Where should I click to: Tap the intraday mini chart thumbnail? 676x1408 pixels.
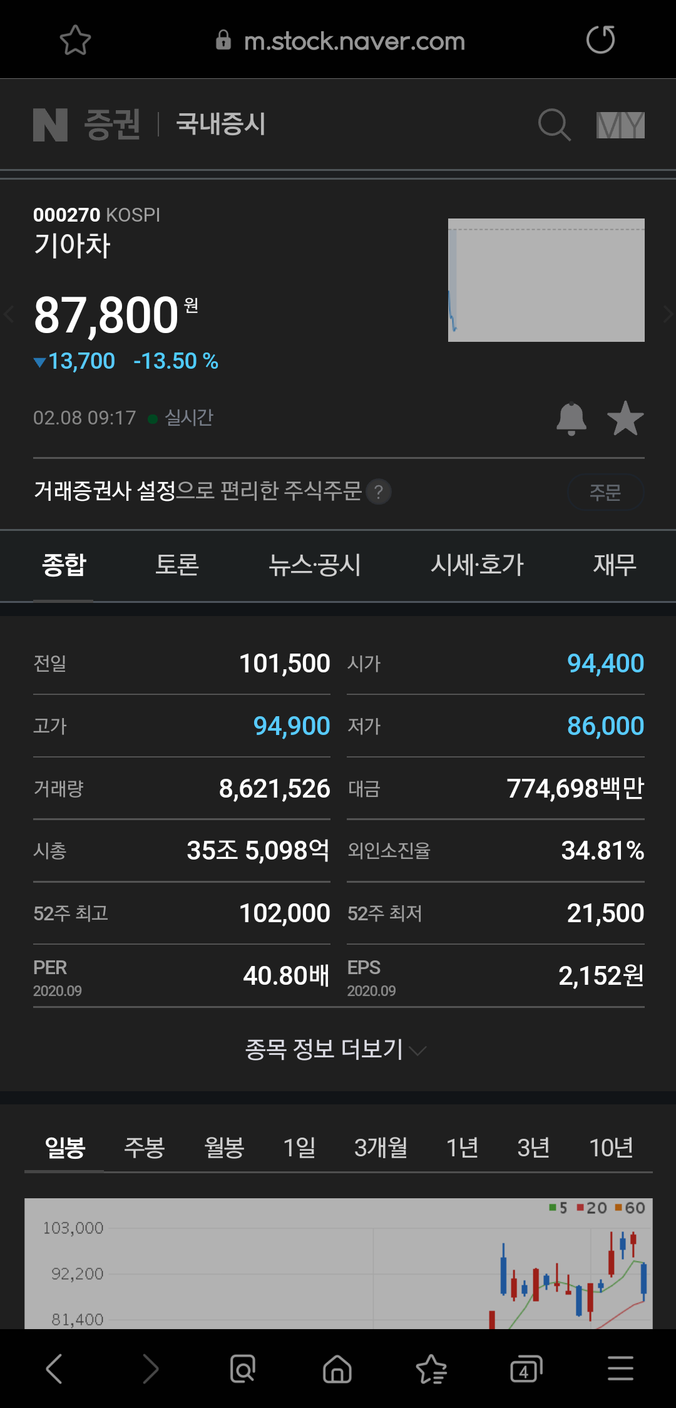pyautogui.click(x=546, y=280)
